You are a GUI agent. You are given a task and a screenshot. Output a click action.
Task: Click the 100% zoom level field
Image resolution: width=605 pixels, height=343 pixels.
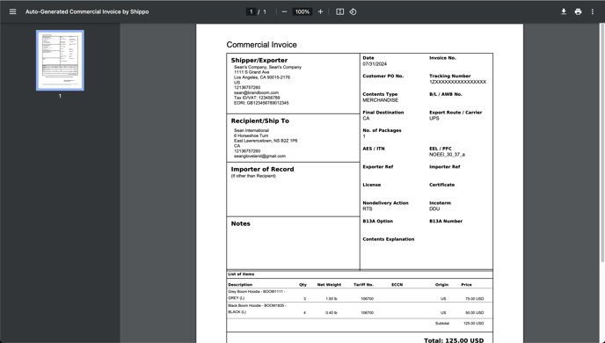(302, 11)
